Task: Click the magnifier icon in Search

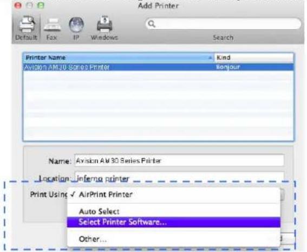Action: [152, 24]
